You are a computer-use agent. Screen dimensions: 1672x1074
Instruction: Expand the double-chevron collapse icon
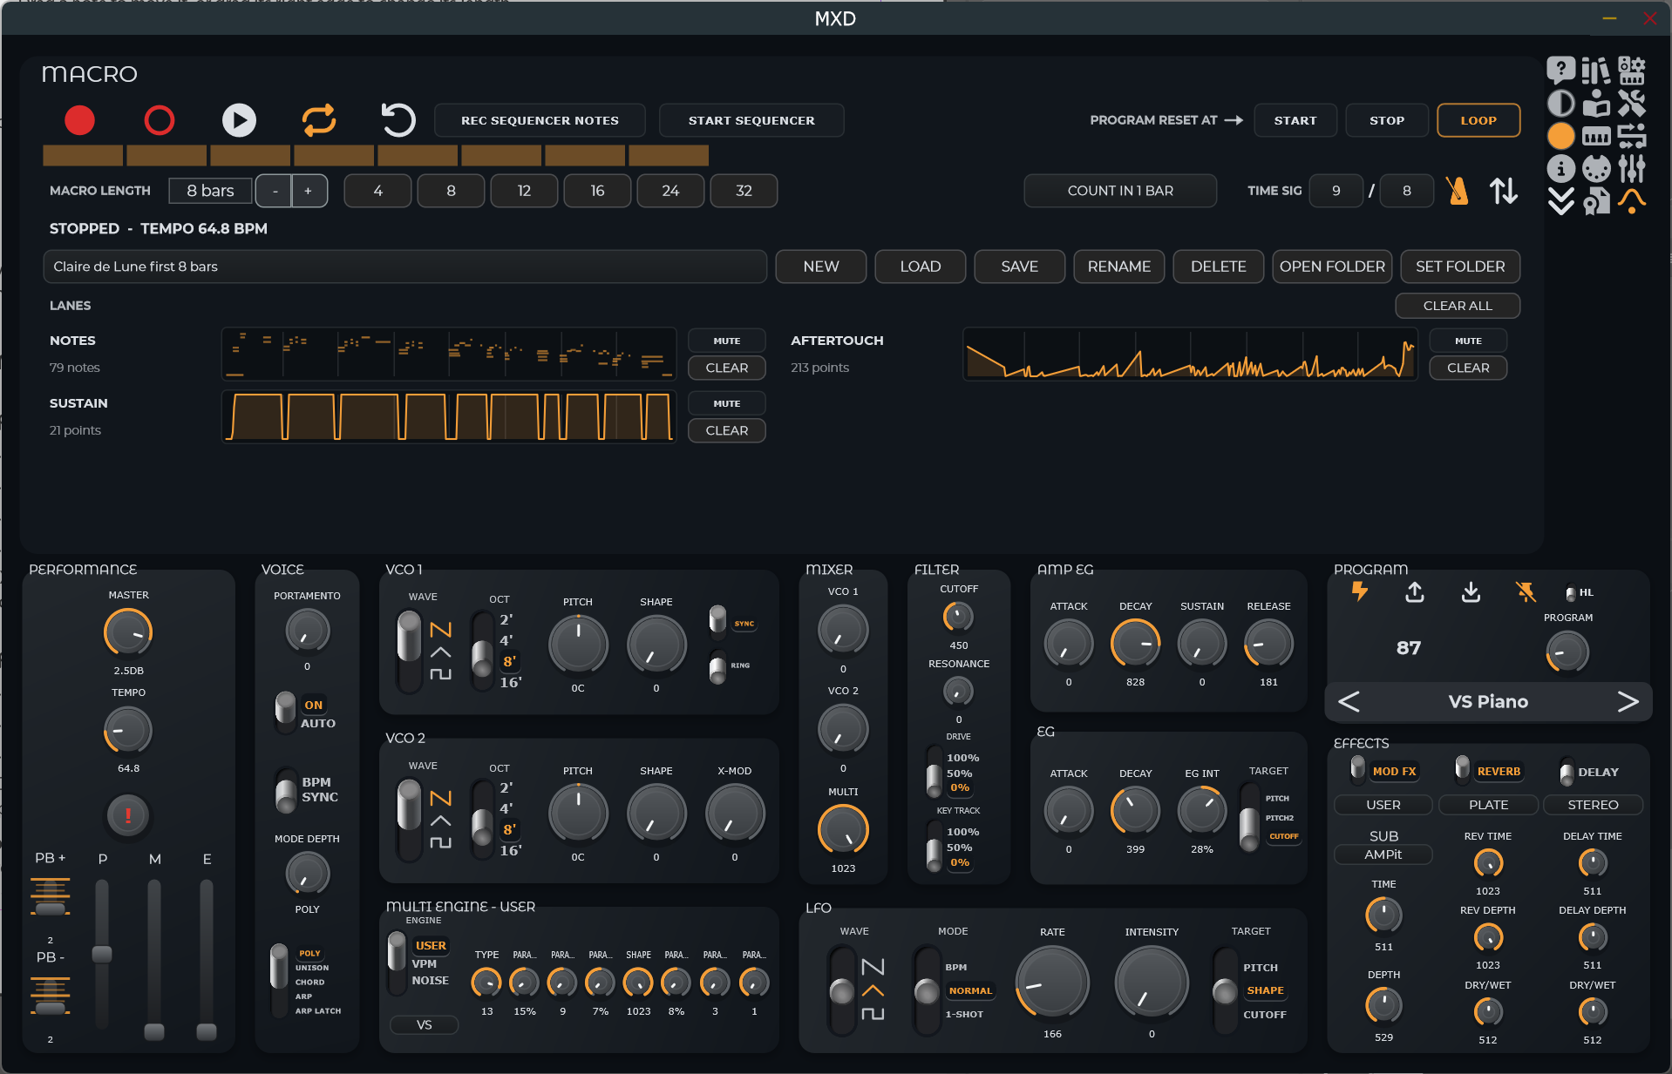1560,201
